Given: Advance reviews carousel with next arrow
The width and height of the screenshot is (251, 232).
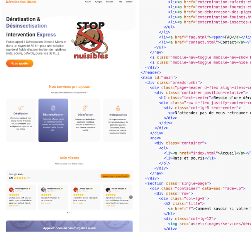Looking at the screenshot, I should (x=131, y=197).
